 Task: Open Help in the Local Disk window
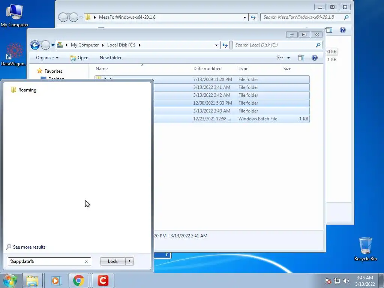click(315, 58)
